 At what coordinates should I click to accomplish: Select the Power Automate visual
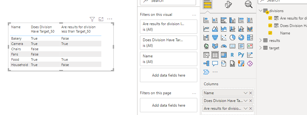pos(206,72)
